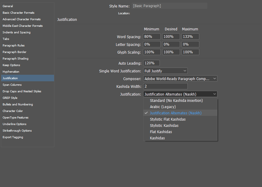Open the General settings category
The image size is (262, 187).
coord(8,6)
